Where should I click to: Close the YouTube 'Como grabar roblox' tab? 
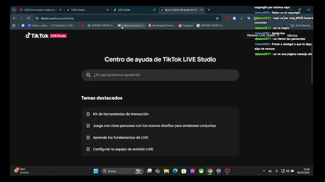tap(60, 10)
